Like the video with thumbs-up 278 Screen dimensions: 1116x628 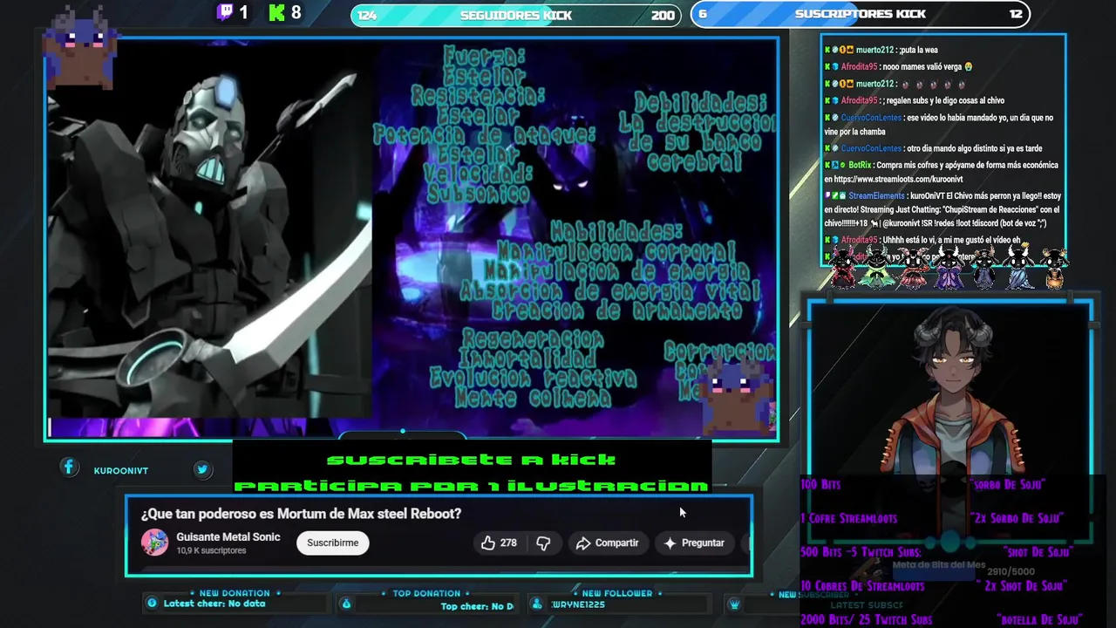coord(499,543)
